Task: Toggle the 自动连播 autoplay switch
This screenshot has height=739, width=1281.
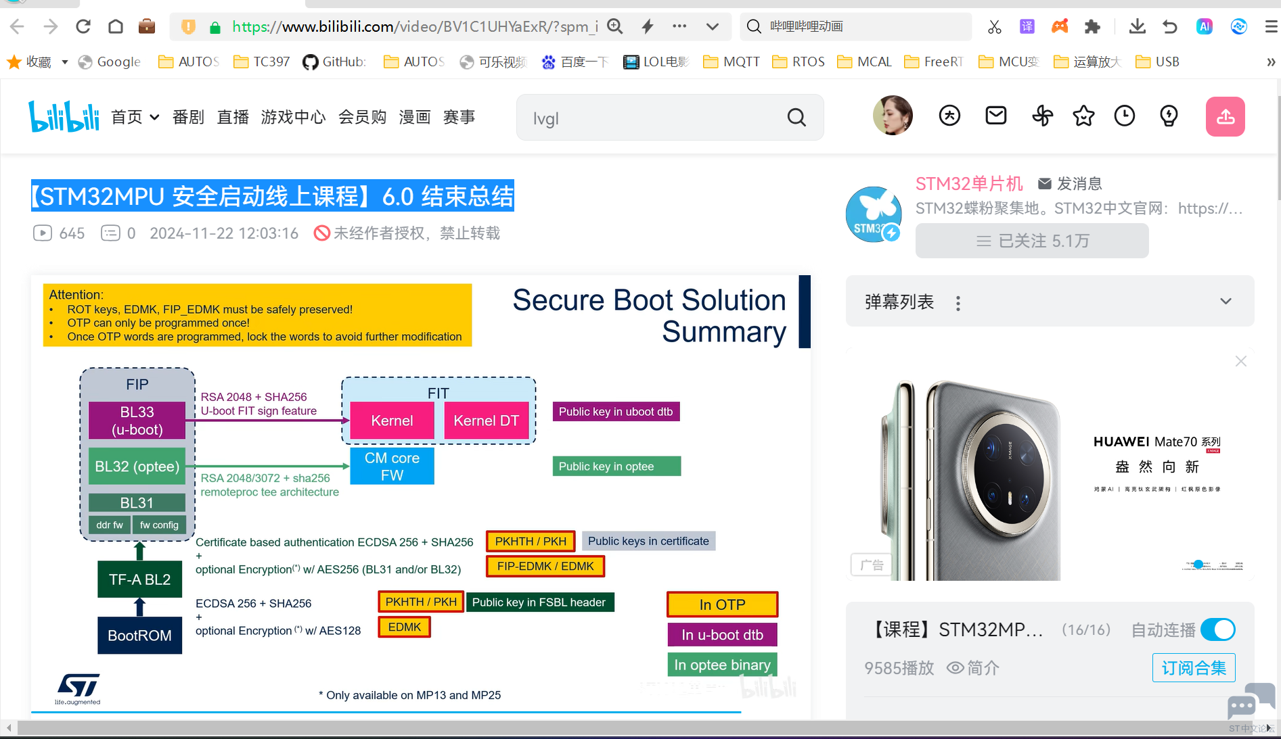Action: click(1217, 630)
